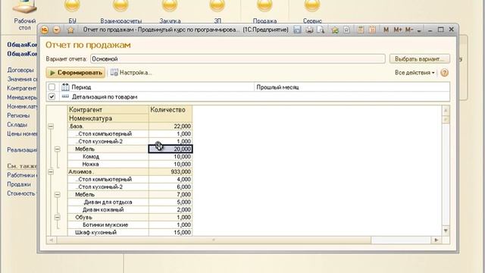Select the Комод row

[x=108, y=157]
